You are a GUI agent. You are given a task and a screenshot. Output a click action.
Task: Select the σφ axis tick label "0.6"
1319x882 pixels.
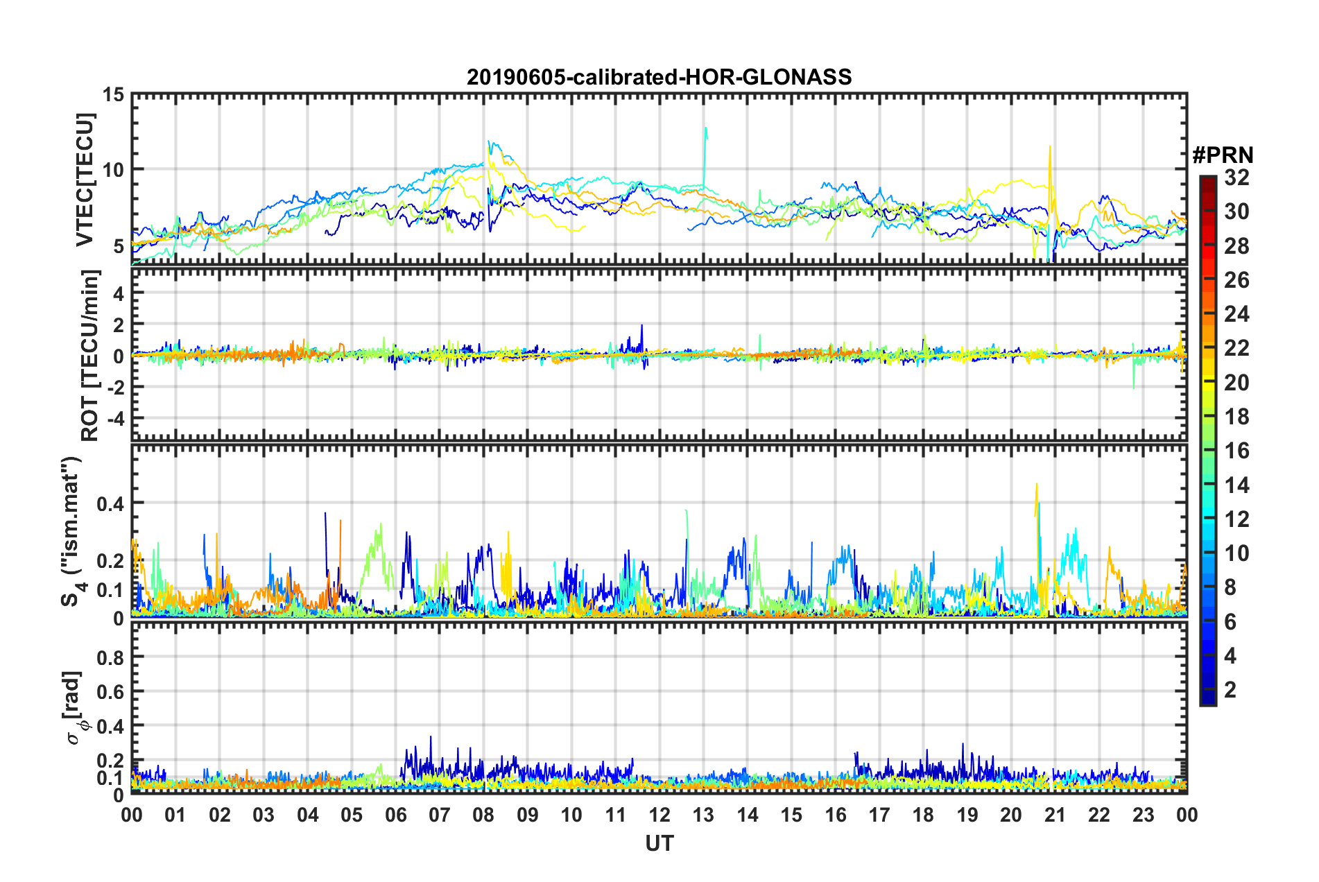[x=111, y=692]
